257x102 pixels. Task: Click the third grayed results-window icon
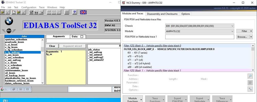[x=59, y=12]
